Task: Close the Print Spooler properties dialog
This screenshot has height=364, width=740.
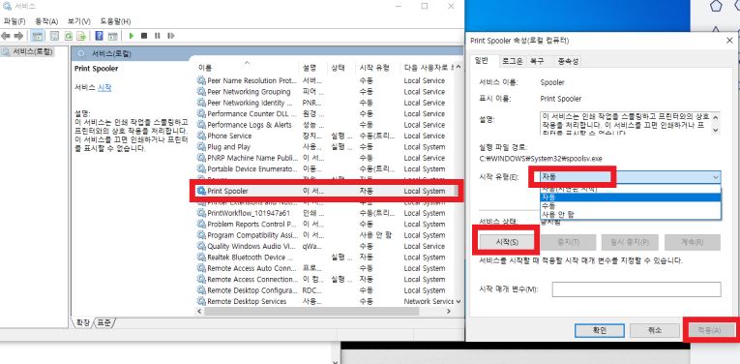Action: (729, 41)
